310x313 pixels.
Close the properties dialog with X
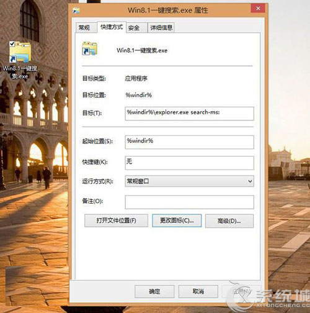point(258,9)
